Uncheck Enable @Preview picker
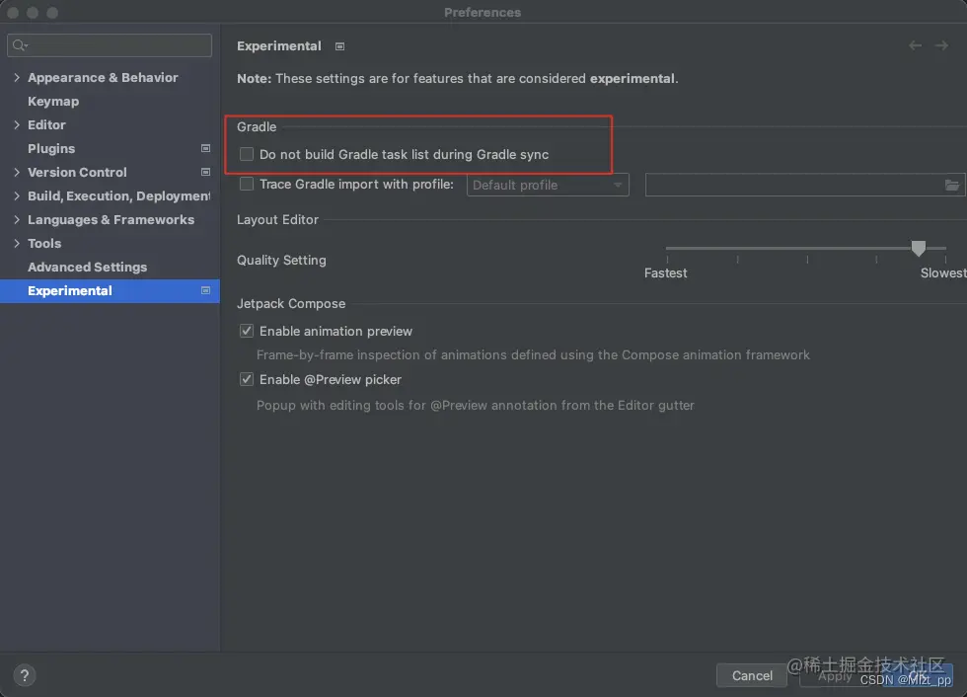This screenshot has width=967, height=697. 247,379
